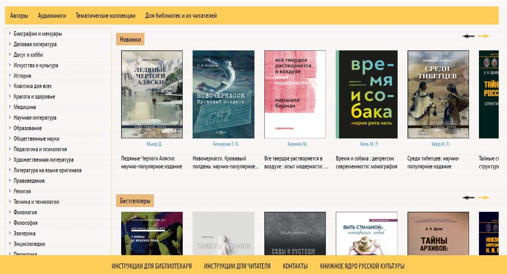Open the Памяти памяти book cover
Viewport: 507px width, 274px height.
(224, 233)
